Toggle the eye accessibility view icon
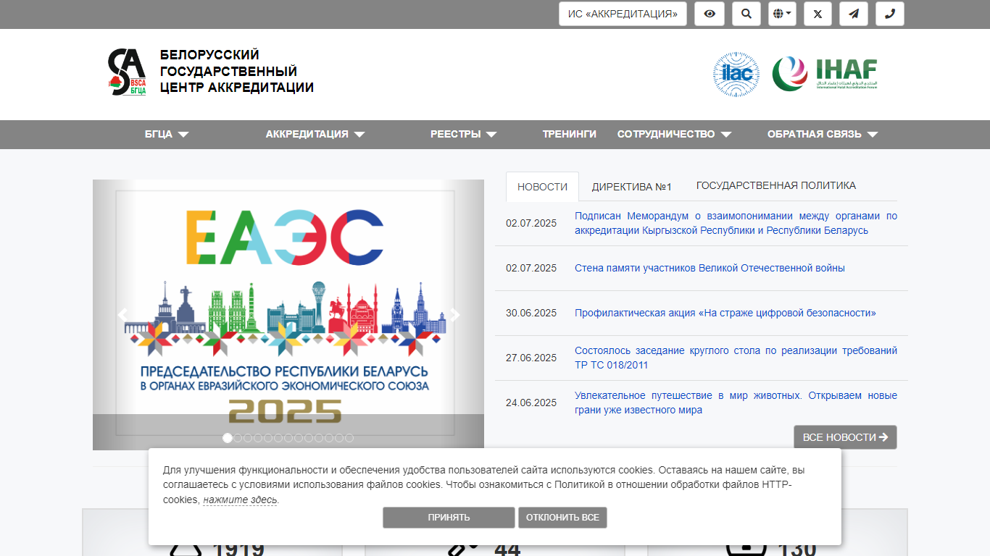990x556 pixels. point(710,14)
